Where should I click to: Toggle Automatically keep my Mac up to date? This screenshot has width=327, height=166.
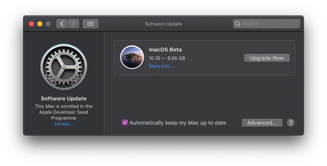[x=125, y=123]
